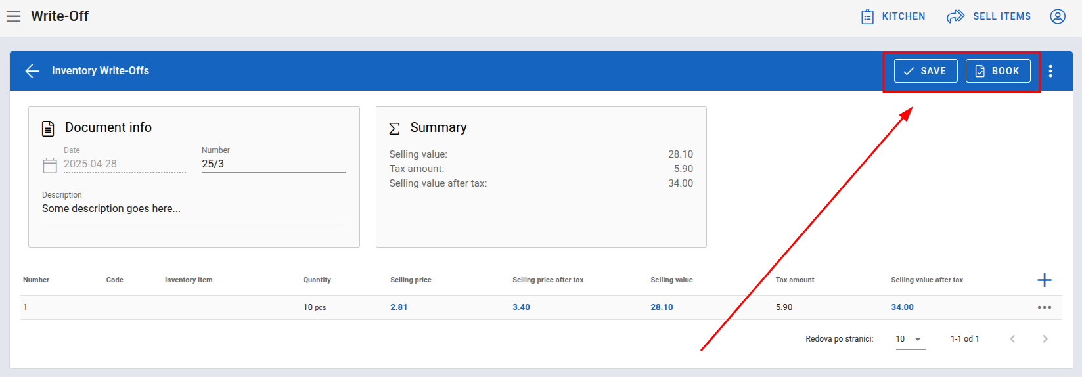Edit the Number field 25/3

[273, 164]
